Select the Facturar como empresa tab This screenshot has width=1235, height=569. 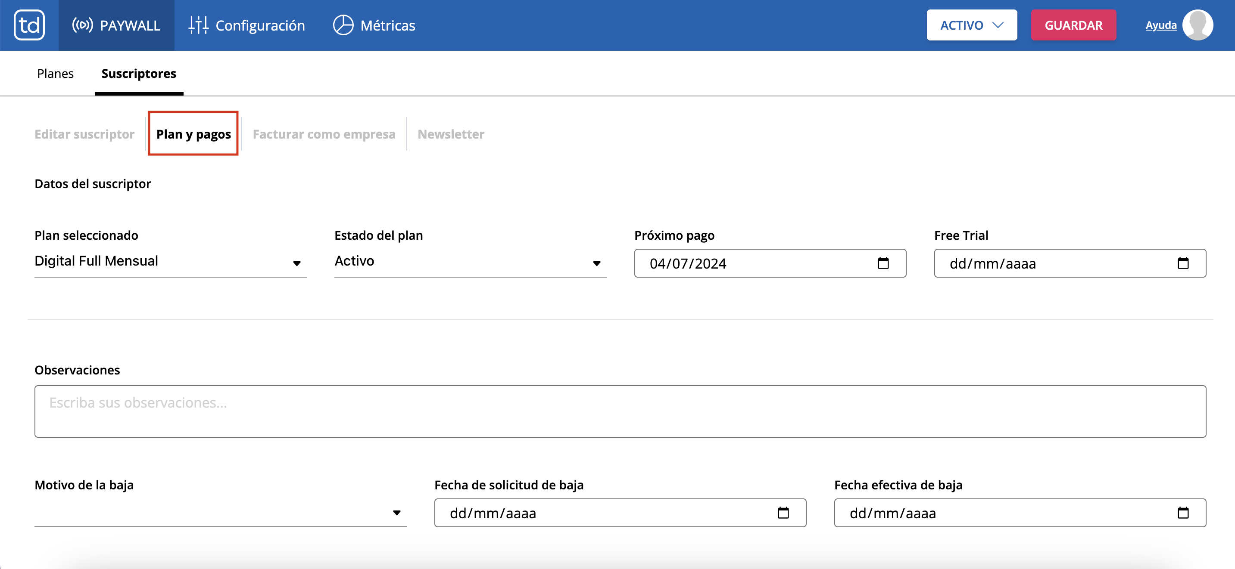click(x=324, y=134)
